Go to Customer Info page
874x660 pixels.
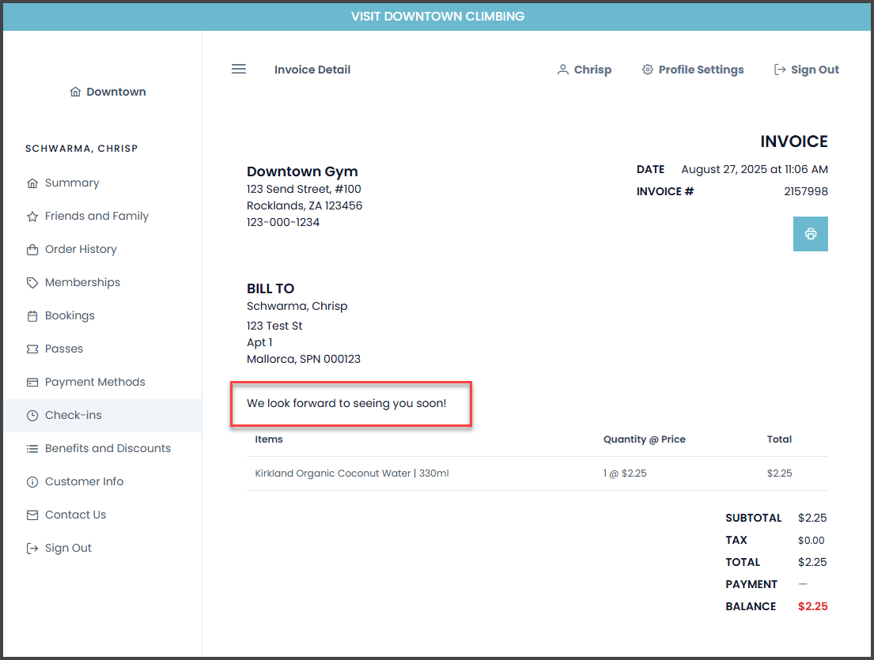pyautogui.click(x=84, y=482)
